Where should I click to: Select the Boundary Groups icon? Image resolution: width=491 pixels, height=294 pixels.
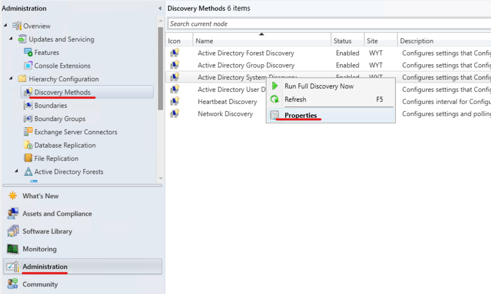point(28,118)
